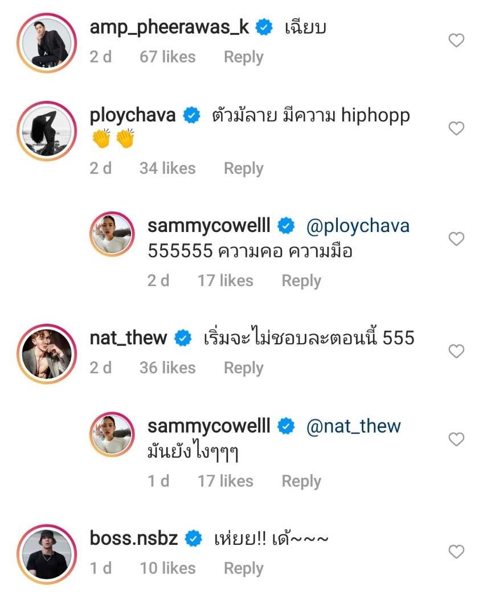Screen dimensions: 495x595
Task: Tap heart next to nat_thew's comment
Action: point(456,352)
